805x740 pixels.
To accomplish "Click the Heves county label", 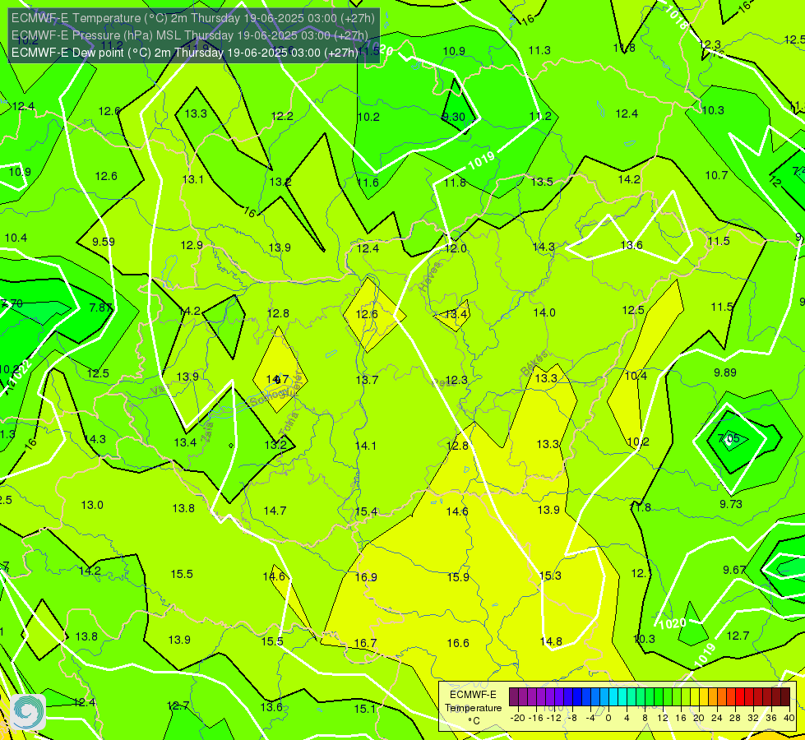I will [430, 276].
